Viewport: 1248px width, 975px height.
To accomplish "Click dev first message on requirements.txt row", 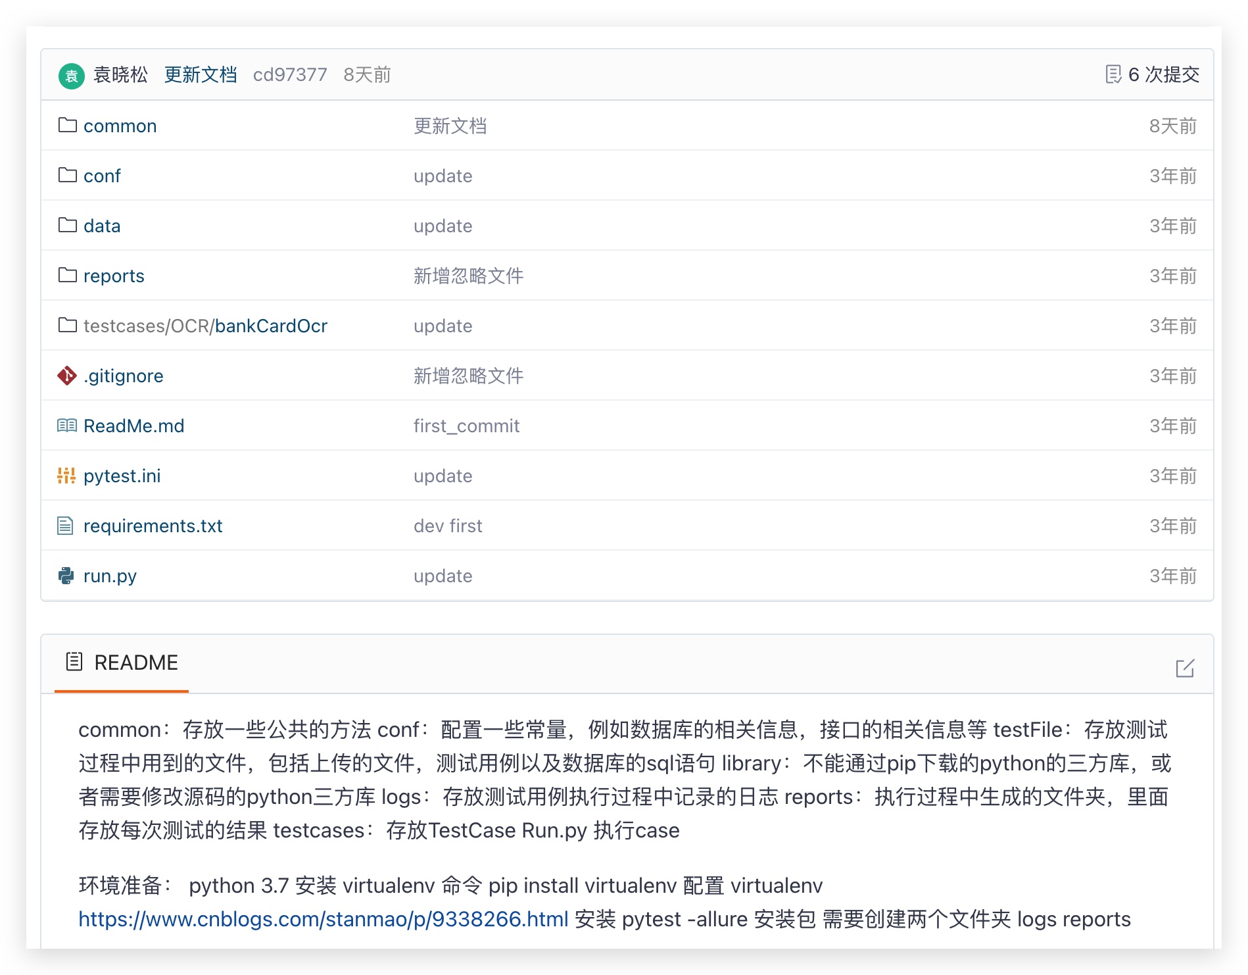I will pyautogui.click(x=448, y=526).
